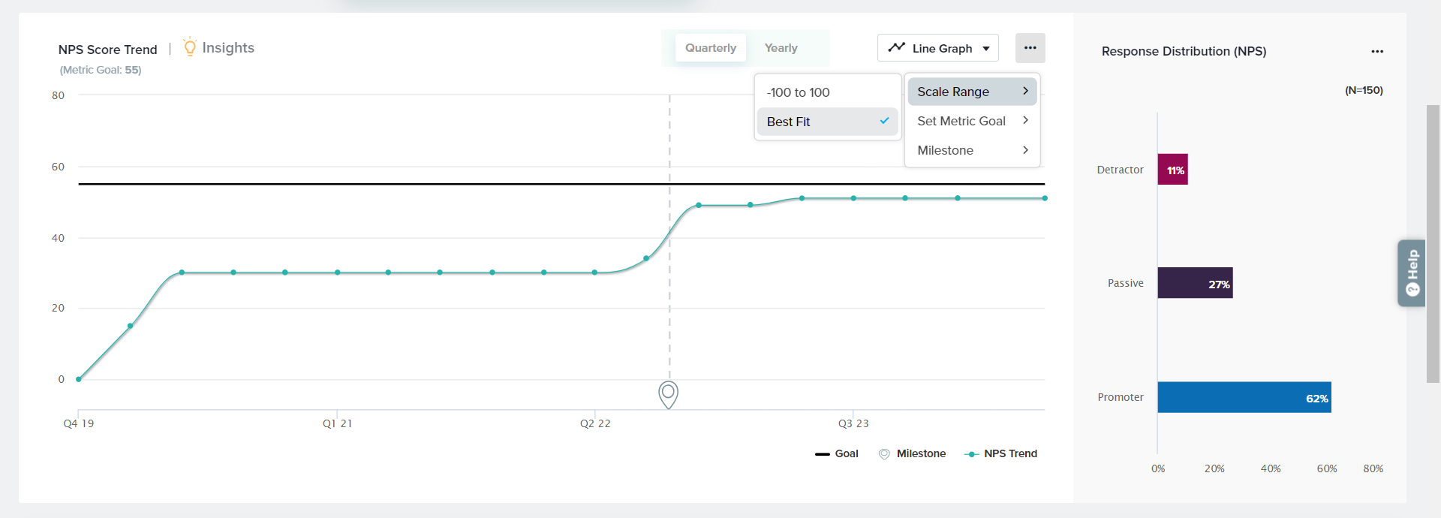This screenshot has width=1441, height=518.
Task: Click the Help tab on right edge
Action: pyautogui.click(x=1412, y=273)
